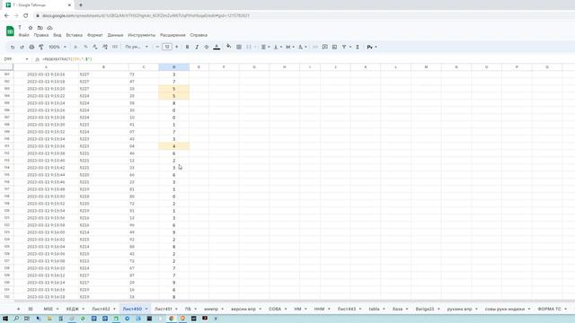Format as currency icon
Image resolution: width=575 pixels, height=323 pixels.
[x=75, y=48]
